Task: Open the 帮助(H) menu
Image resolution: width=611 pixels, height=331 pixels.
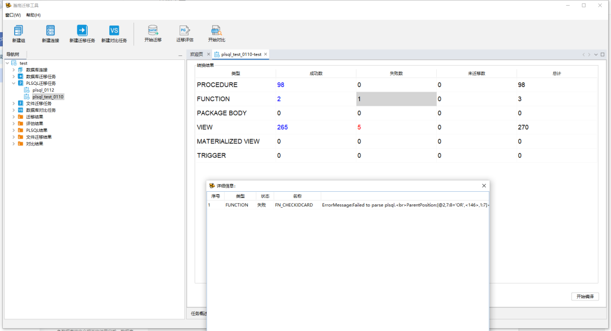Action: pos(33,15)
